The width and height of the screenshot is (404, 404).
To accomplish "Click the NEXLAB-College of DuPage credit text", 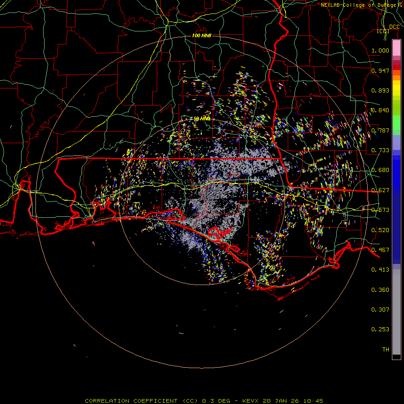I will 362,5.
